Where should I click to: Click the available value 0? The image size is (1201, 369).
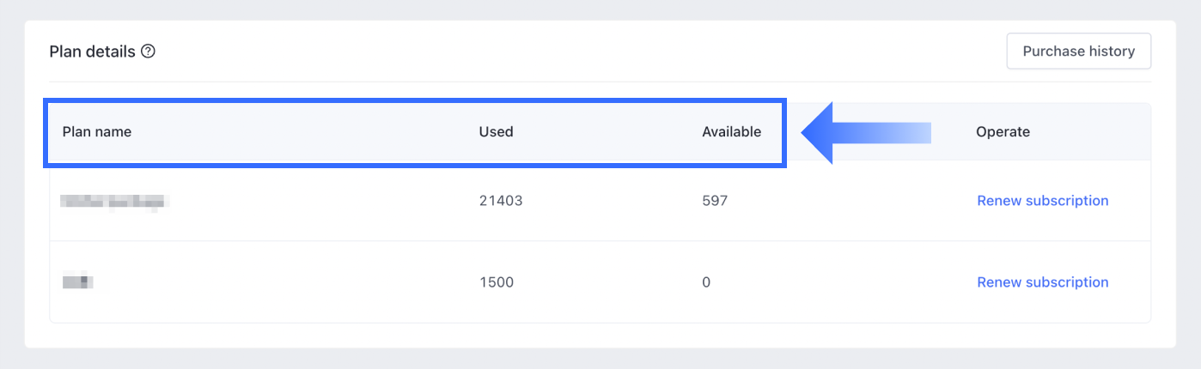click(x=706, y=282)
